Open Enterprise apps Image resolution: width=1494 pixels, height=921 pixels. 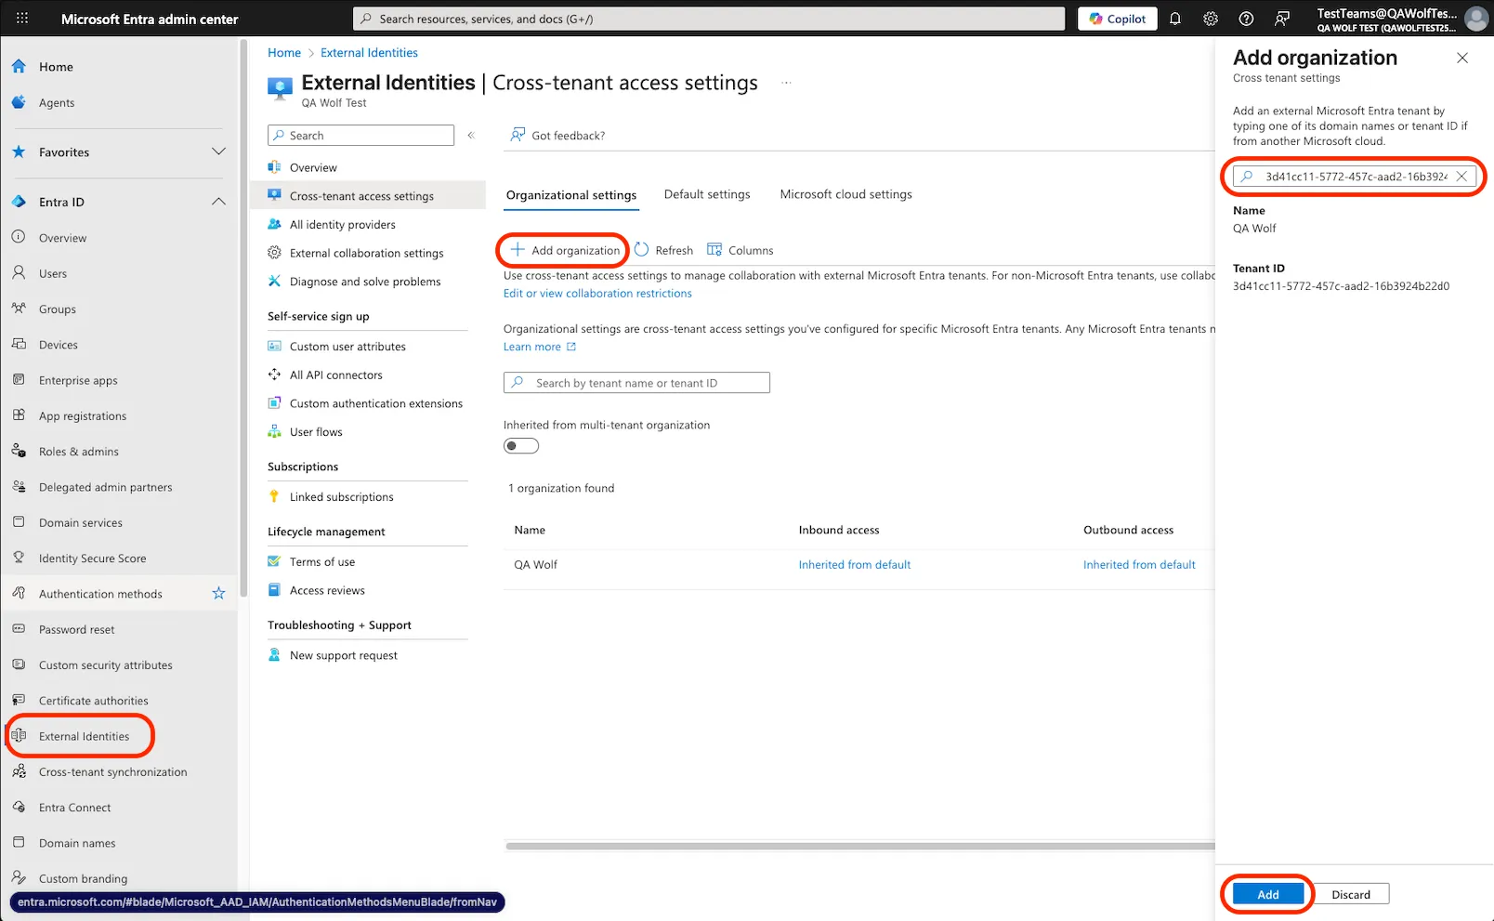click(78, 380)
